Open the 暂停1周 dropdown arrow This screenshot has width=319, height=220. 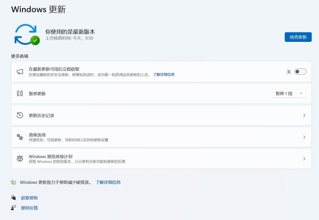point(301,93)
